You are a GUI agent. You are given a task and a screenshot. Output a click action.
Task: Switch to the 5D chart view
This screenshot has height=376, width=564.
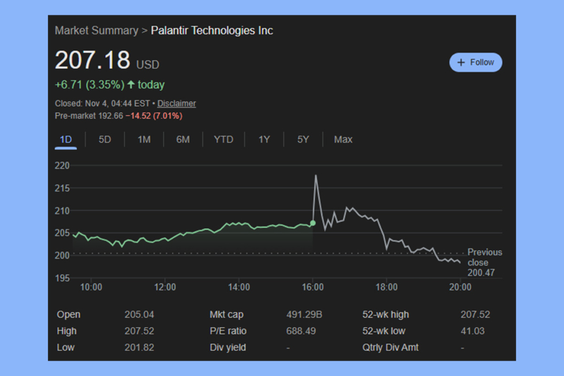click(104, 139)
